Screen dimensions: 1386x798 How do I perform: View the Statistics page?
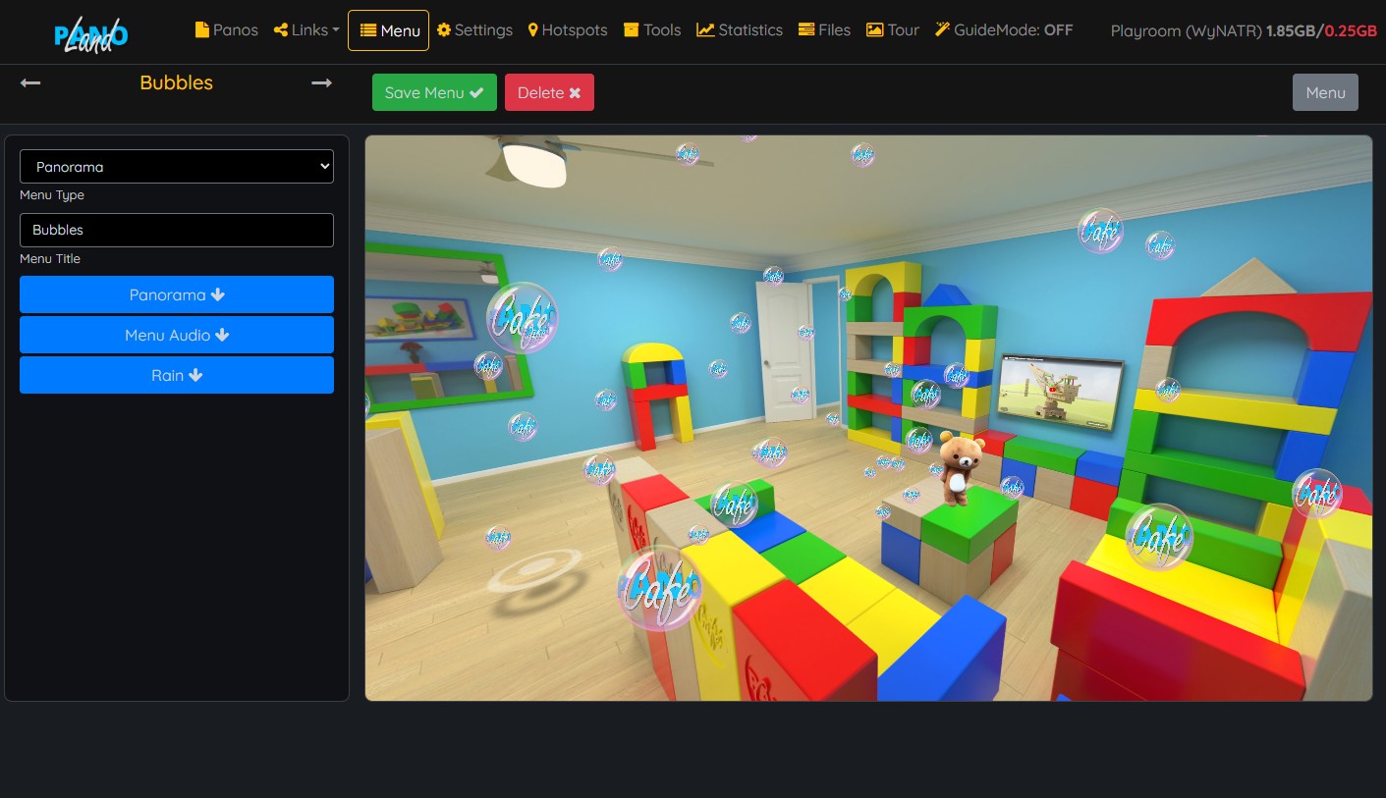[740, 30]
